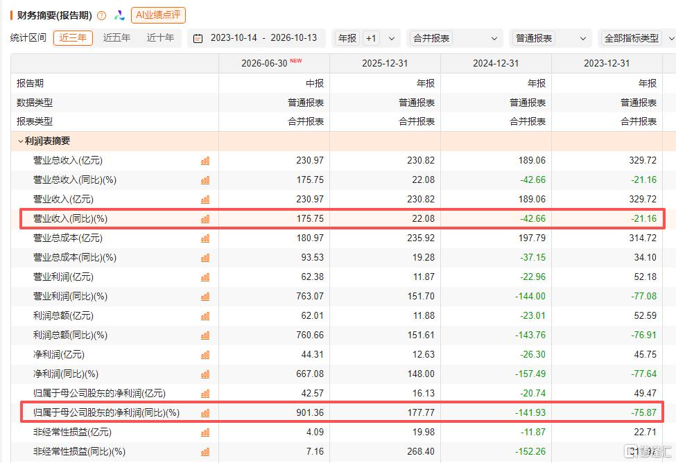This screenshot has height=463, width=676.
Task: Click the 中报 cell under 2026-06-30
Action: coord(315,83)
